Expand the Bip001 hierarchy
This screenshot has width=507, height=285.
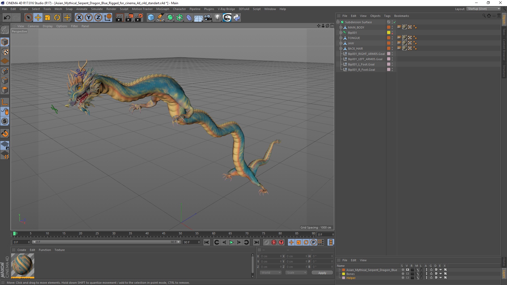click(x=341, y=33)
